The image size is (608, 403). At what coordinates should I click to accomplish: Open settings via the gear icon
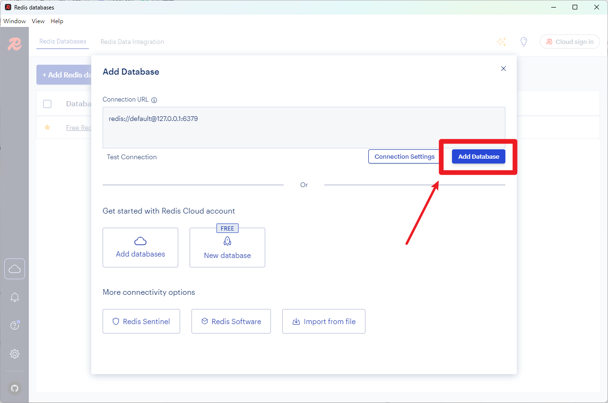[x=15, y=354]
